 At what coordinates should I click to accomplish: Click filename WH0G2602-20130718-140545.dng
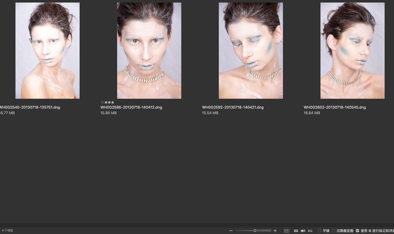pyautogui.click(x=335, y=107)
